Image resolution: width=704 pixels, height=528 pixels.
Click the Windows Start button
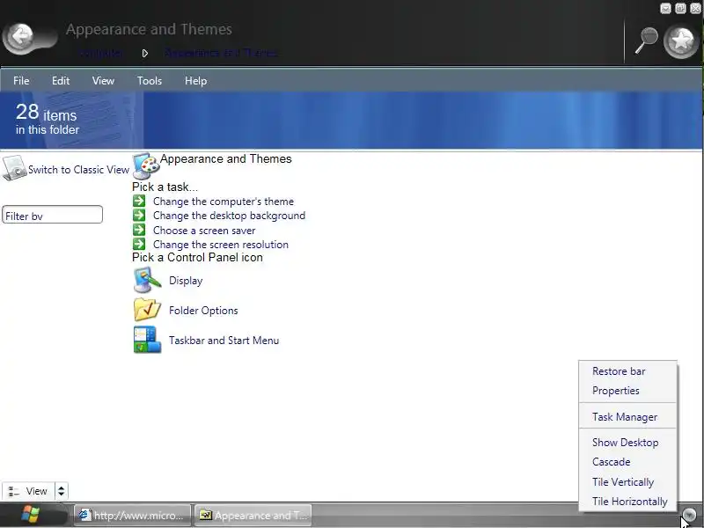[x=30, y=515]
